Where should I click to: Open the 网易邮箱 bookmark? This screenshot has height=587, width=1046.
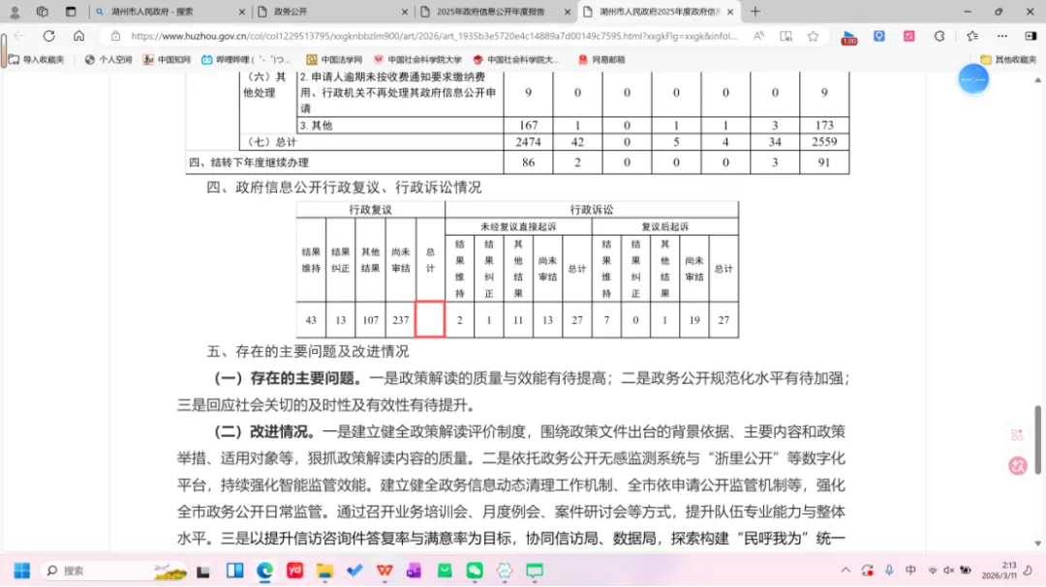point(601,59)
